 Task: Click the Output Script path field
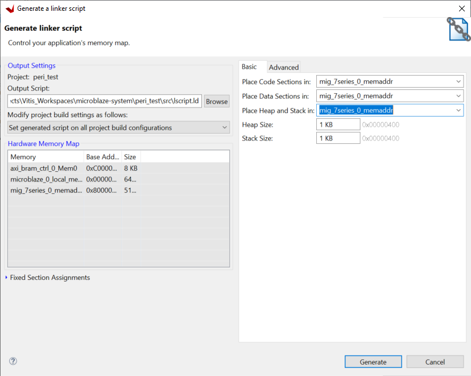point(105,101)
